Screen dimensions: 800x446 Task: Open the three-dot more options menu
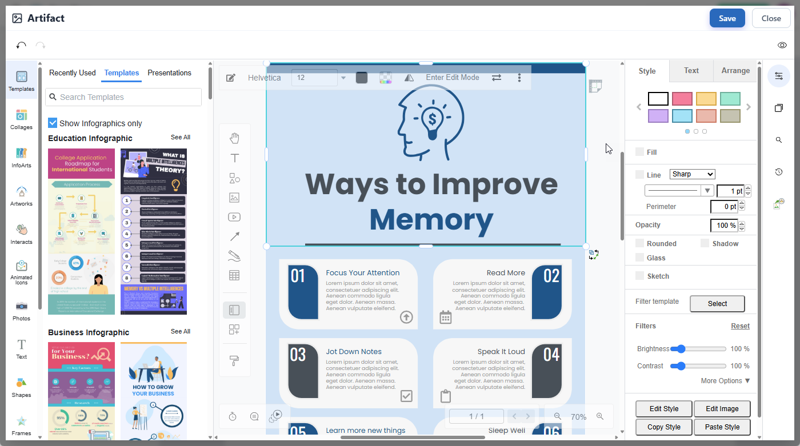point(519,78)
